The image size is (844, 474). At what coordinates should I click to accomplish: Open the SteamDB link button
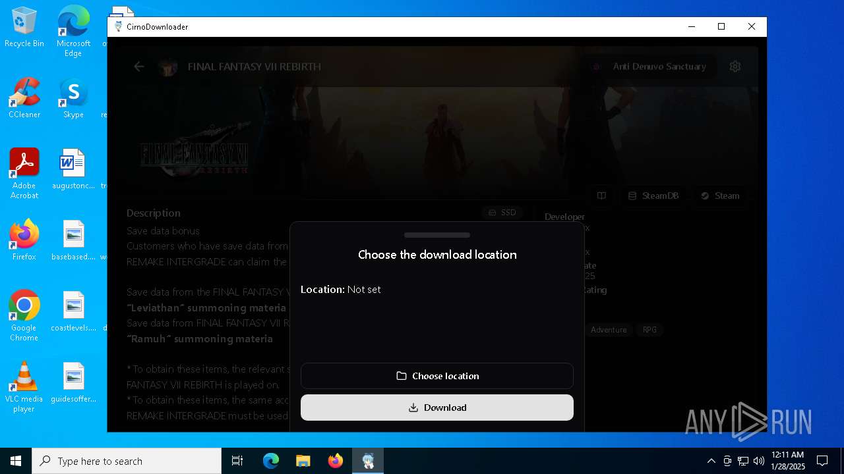(653, 196)
